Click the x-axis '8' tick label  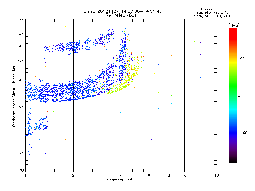[x=169, y=175]
